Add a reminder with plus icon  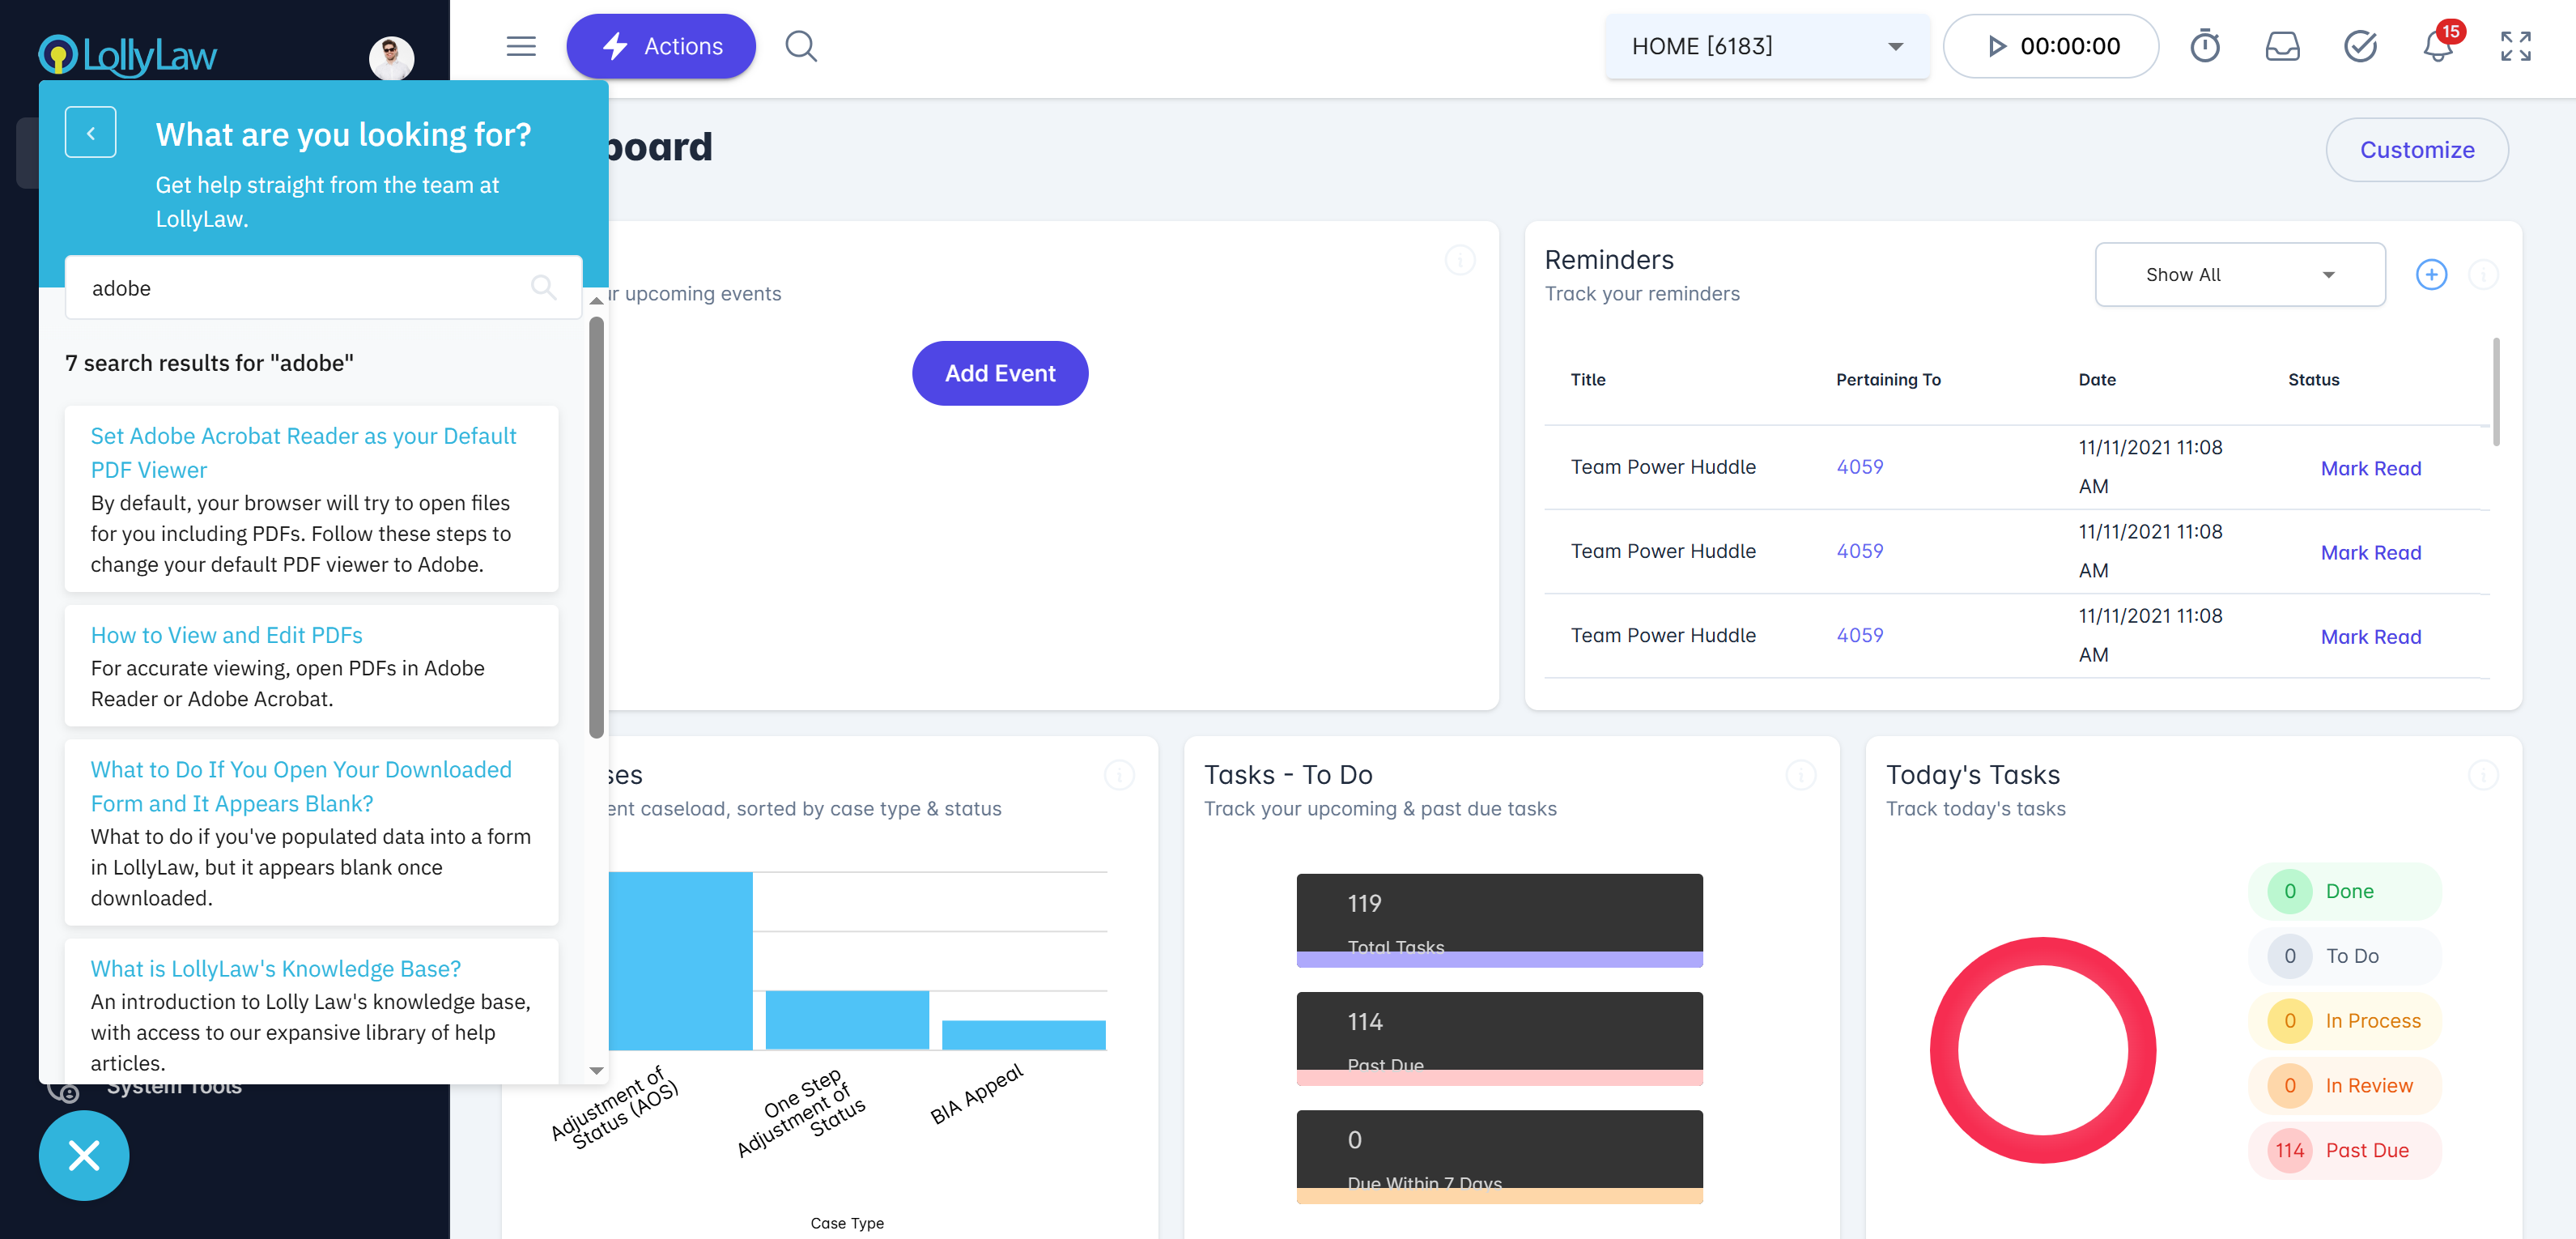[x=2431, y=274]
